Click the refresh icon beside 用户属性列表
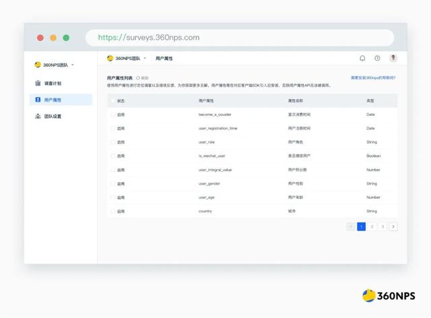 click(x=138, y=78)
